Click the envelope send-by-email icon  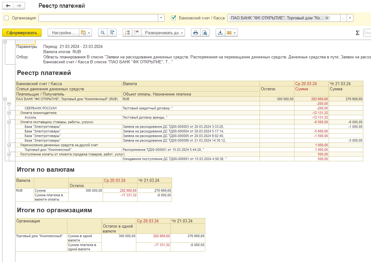click(229, 33)
